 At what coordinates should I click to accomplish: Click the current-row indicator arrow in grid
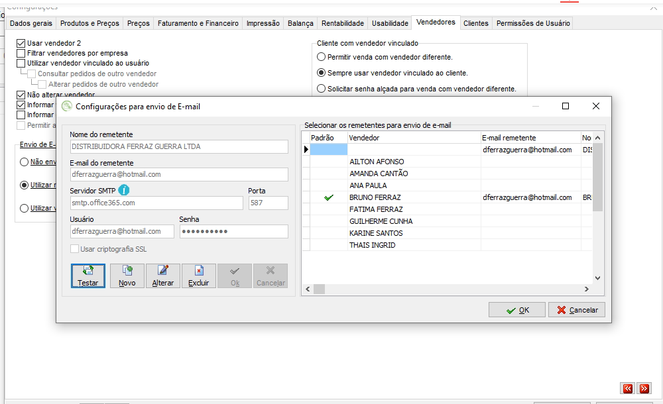(306, 149)
